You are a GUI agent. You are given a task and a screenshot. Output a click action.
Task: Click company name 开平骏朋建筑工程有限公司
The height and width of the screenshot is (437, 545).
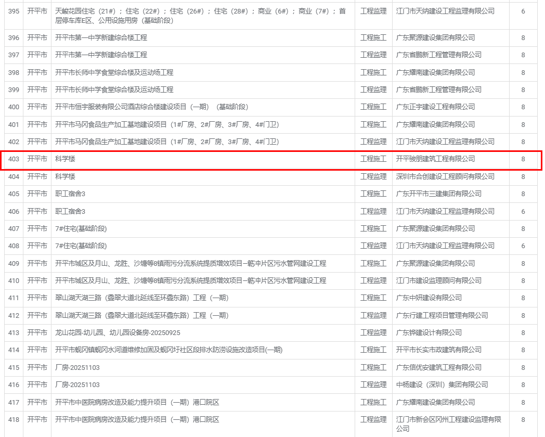[x=435, y=159]
